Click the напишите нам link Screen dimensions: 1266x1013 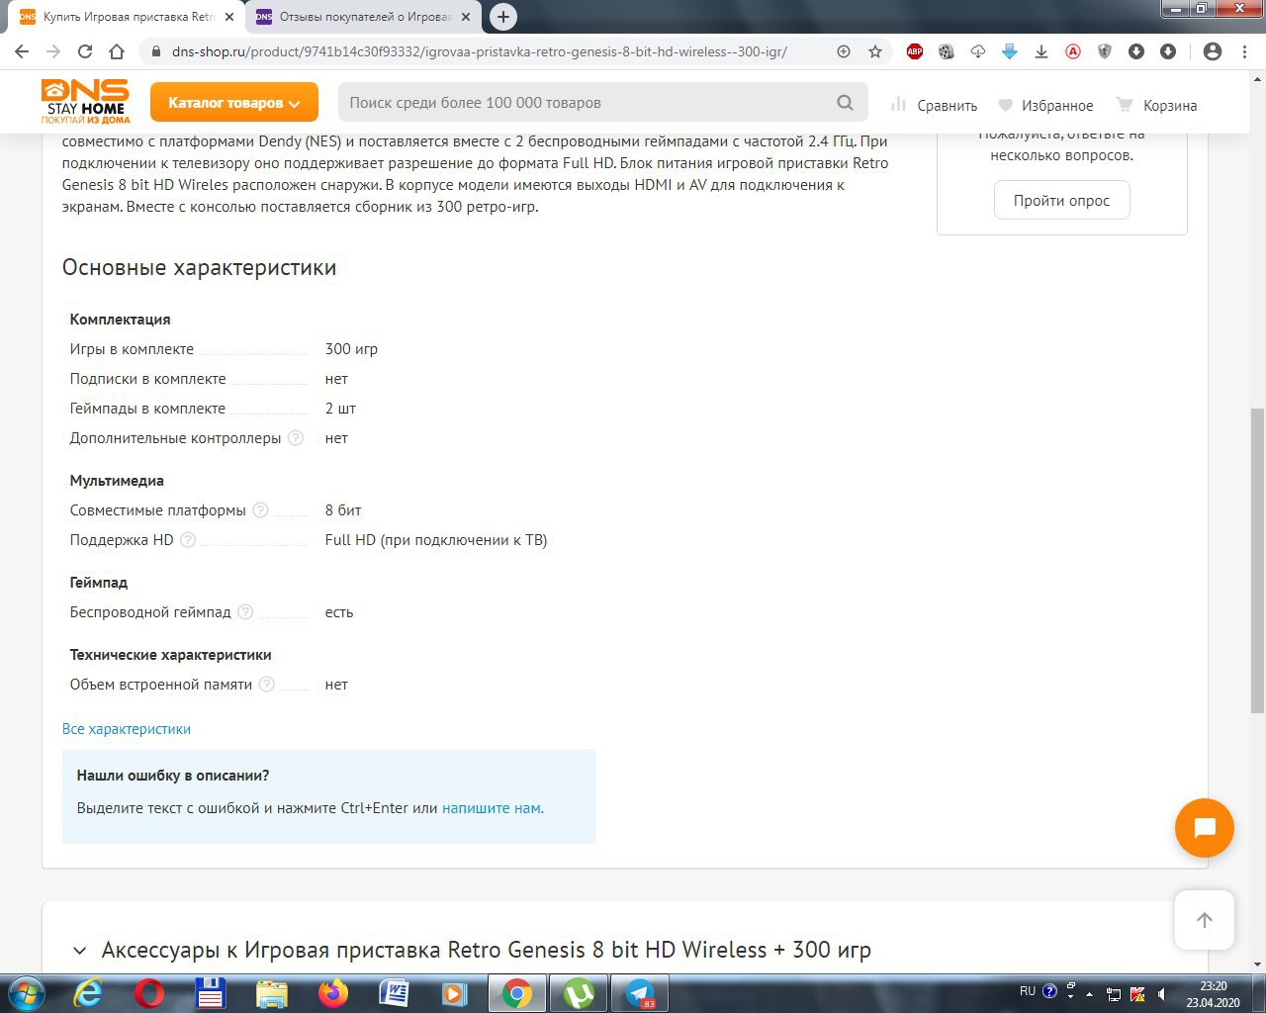click(x=492, y=807)
